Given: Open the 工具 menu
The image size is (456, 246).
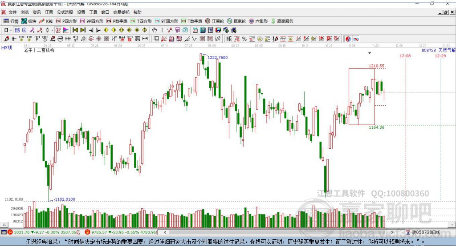Looking at the screenshot, I should pyautogui.click(x=93, y=12).
